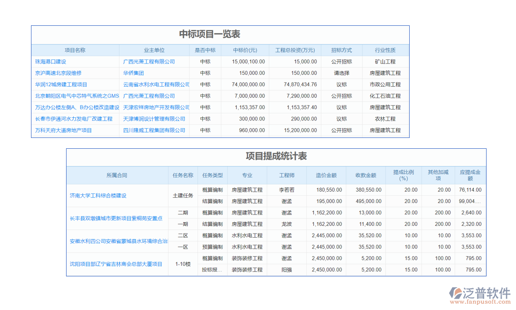Open the 珠海港口建设 project link
516x310 pixels.
click(x=51, y=61)
